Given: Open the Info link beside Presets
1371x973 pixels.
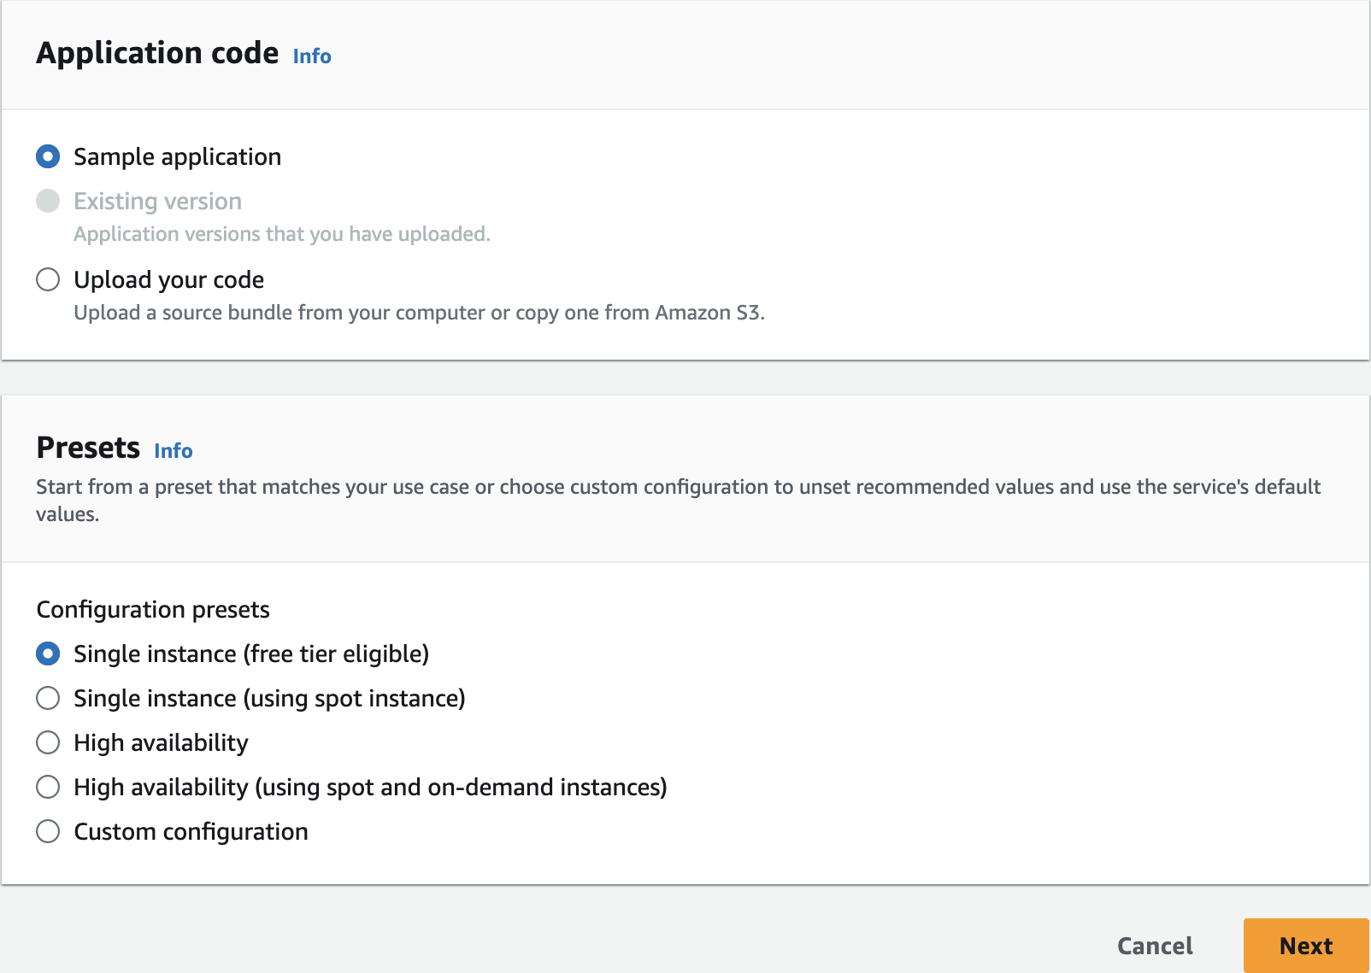Looking at the screenshot, I should (x=174, y=451).
